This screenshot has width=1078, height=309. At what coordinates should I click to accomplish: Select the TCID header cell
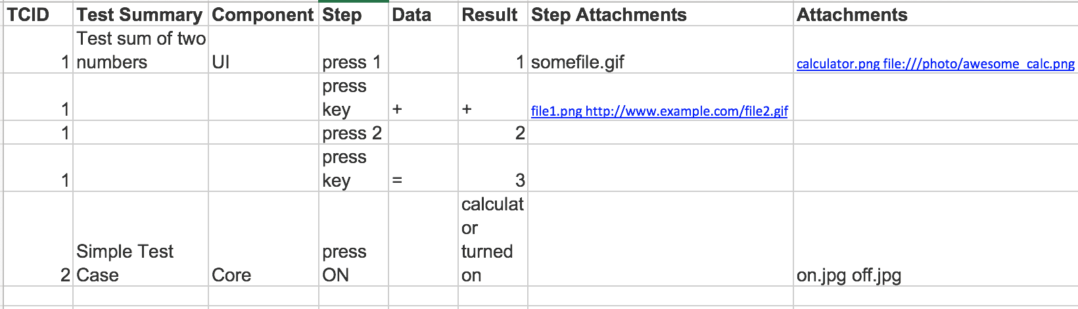click(38, 14)
